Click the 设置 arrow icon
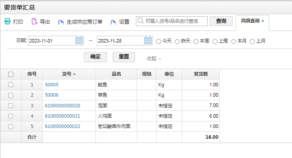This screenshot has width=292, height=158. pyautogui.click(x=113, y=22)
